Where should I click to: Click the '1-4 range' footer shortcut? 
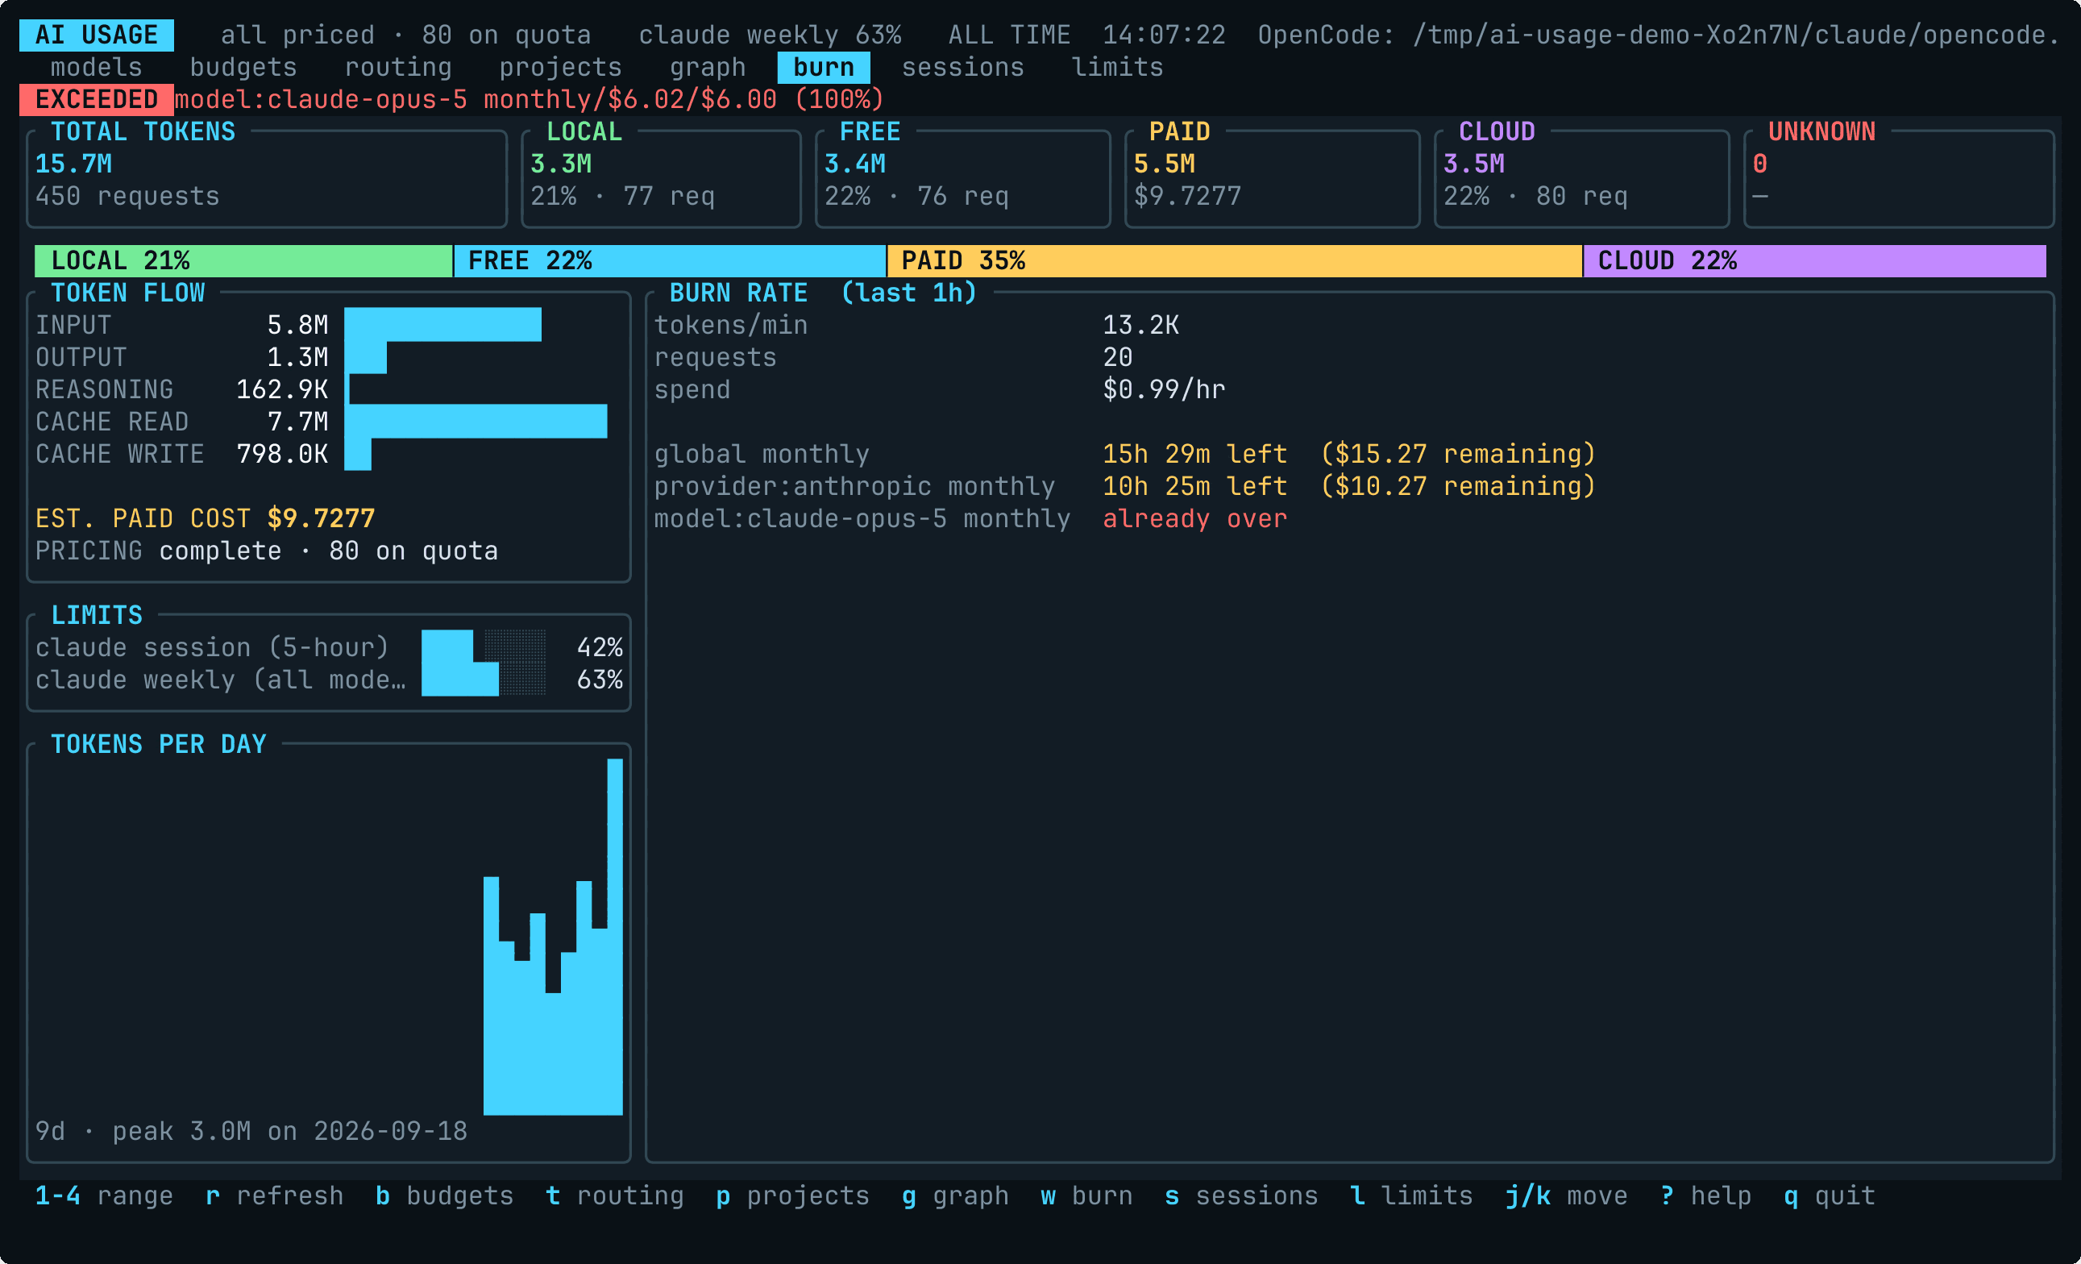[x=104, y=1195]
